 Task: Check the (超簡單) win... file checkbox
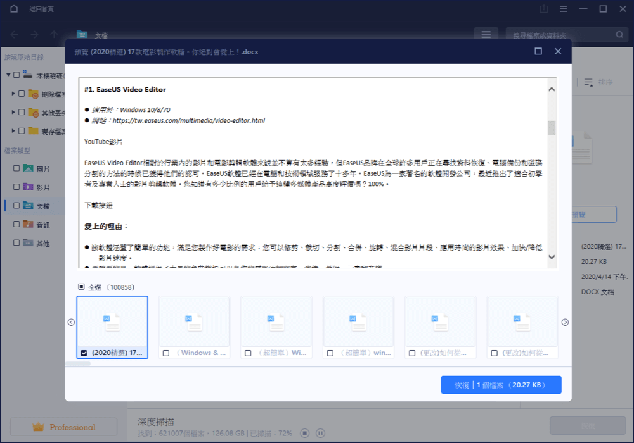(x=330, y=353)
